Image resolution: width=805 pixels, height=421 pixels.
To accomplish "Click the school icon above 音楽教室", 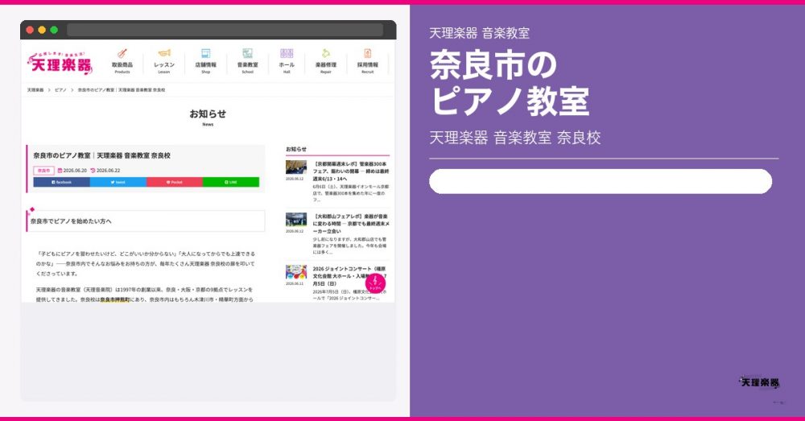I will [247, 53].
